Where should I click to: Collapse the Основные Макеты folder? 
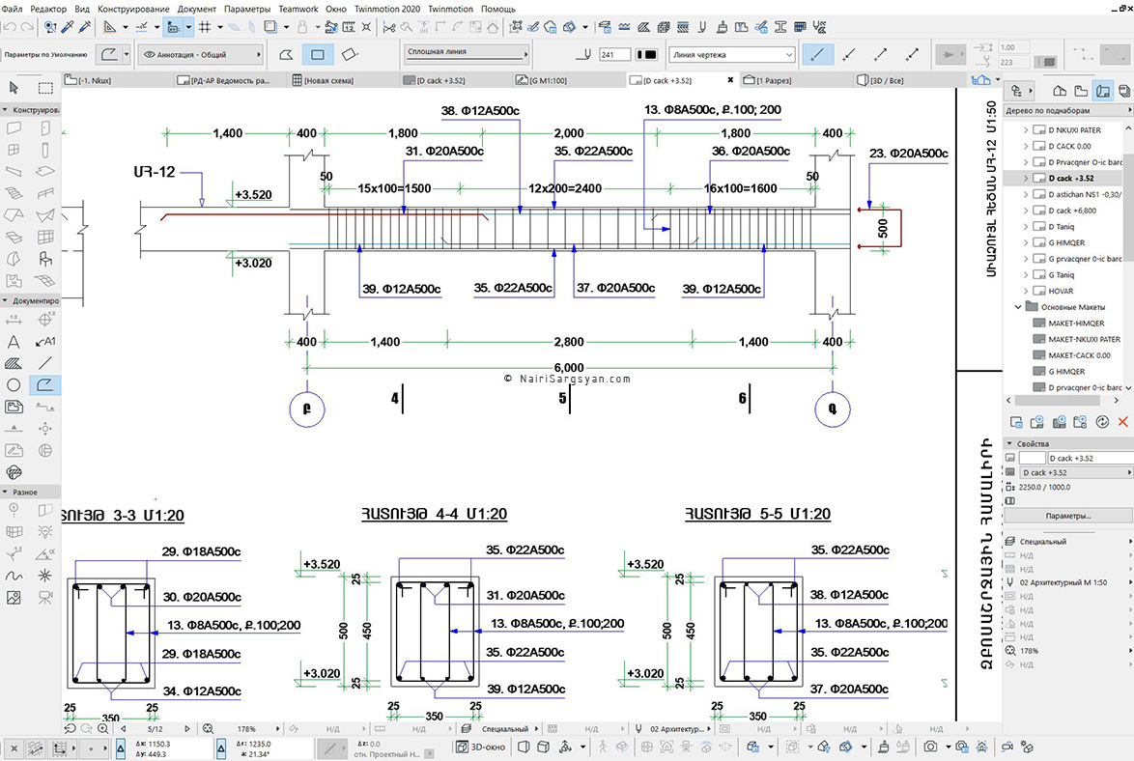[1018, 307]
